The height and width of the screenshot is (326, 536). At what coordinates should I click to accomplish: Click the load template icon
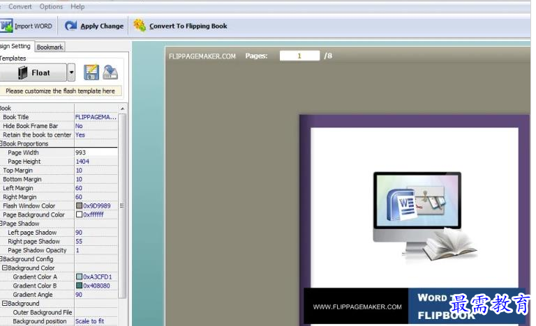pos(110,72)
